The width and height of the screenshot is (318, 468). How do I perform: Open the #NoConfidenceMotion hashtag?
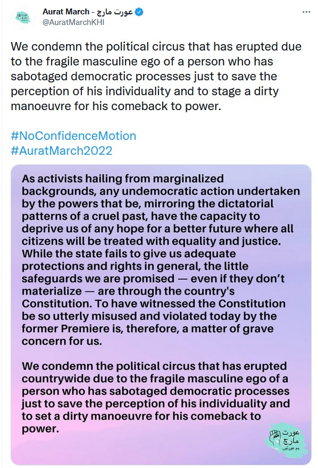click(73, 136)
